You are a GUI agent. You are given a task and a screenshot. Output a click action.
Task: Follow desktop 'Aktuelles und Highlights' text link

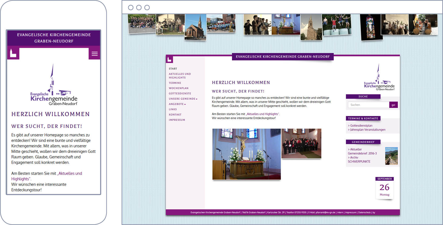coord(263,114)
